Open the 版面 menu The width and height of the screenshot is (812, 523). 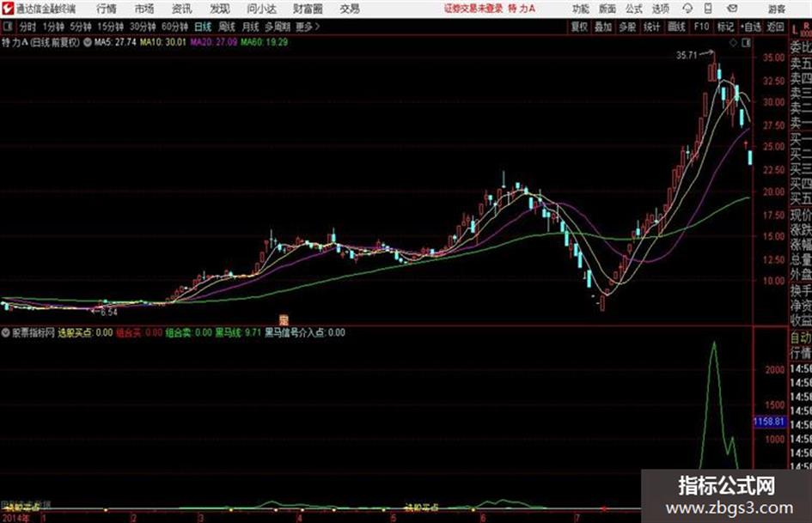pyautogui.click(x=607, y=9)
